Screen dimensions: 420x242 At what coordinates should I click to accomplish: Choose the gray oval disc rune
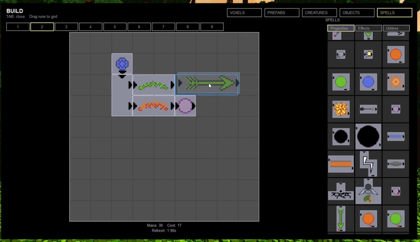coord(396,164)
